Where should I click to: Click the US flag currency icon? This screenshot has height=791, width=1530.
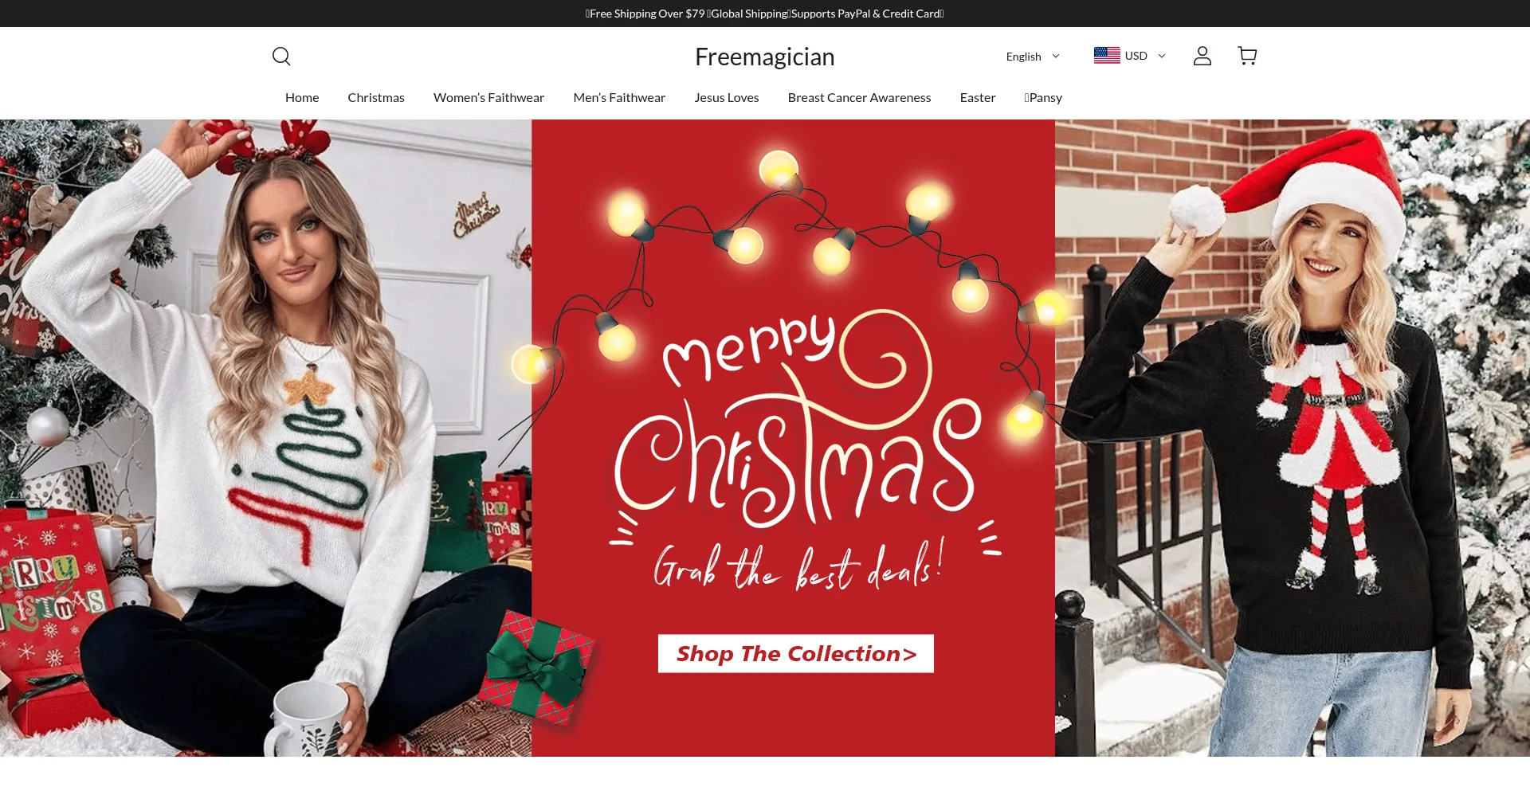tap(1107, 55)
